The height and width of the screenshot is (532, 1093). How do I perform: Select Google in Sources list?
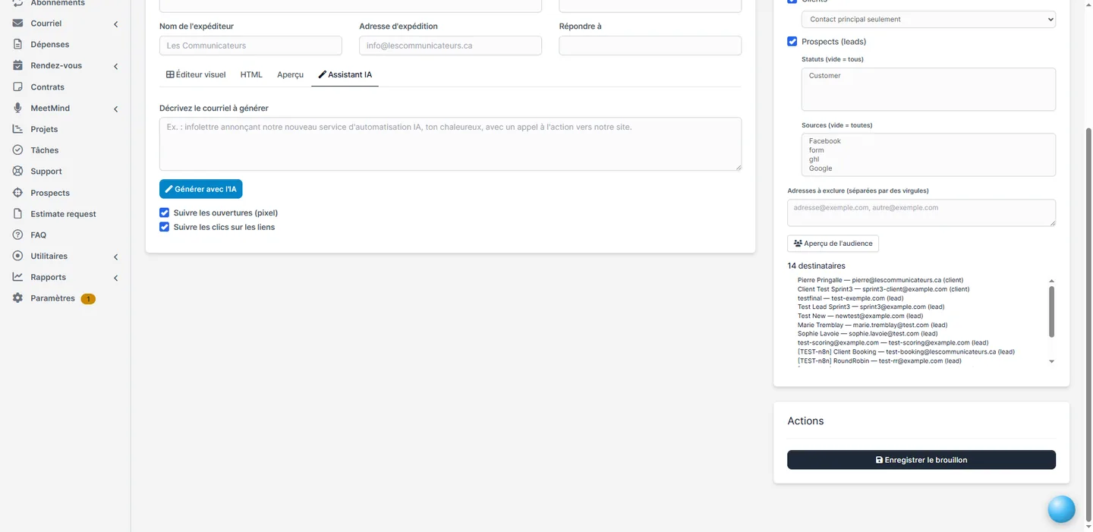820,168
